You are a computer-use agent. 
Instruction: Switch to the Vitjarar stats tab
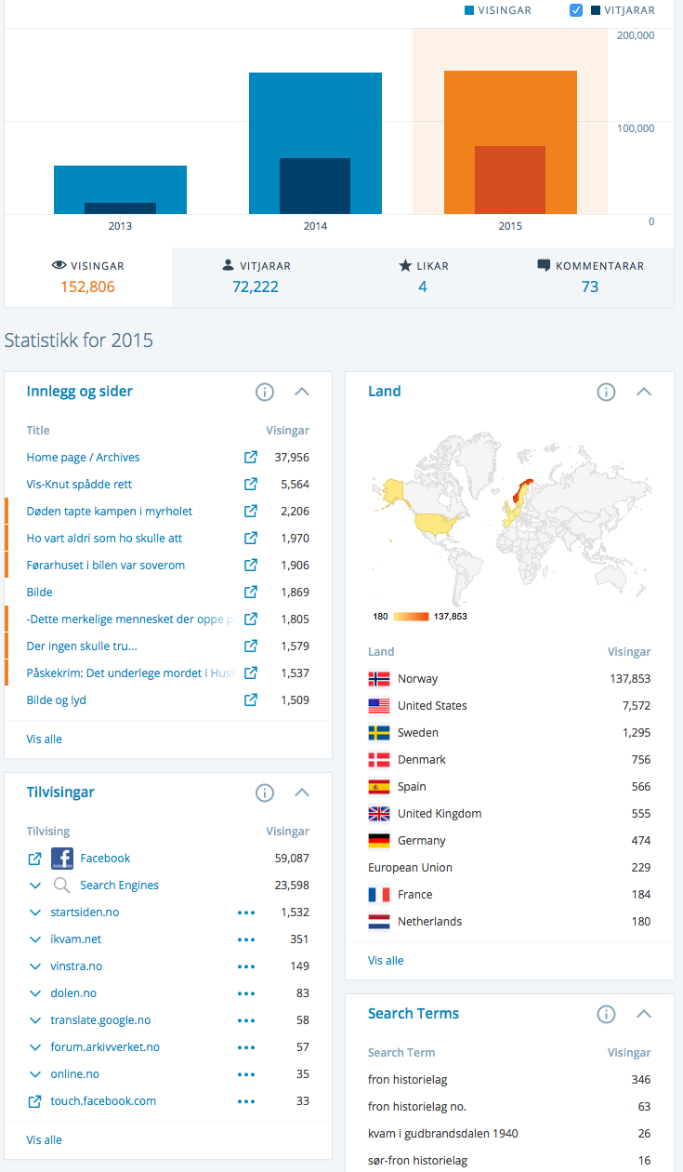(256, 276)
